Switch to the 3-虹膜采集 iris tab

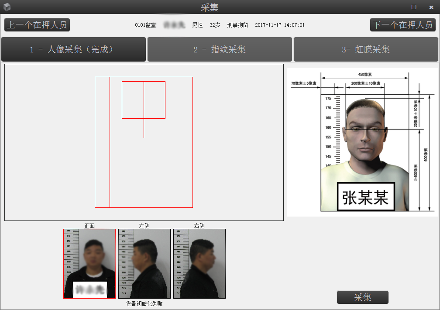365,49
